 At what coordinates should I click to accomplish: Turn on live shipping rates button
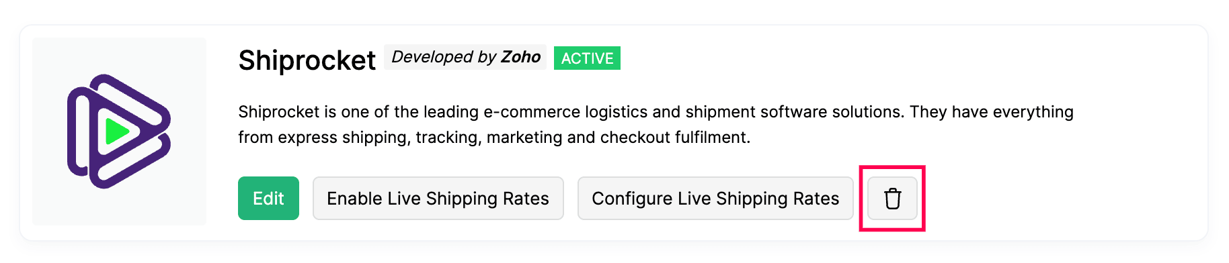point(438,199)
